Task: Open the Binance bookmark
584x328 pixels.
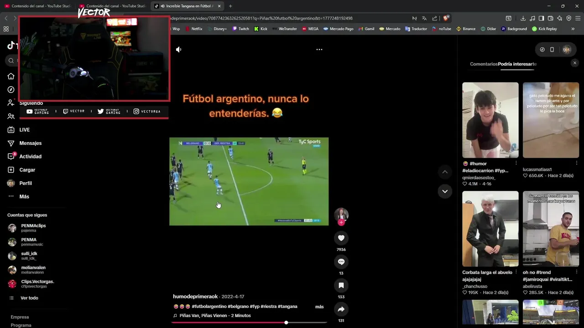Action: (465, 29)
